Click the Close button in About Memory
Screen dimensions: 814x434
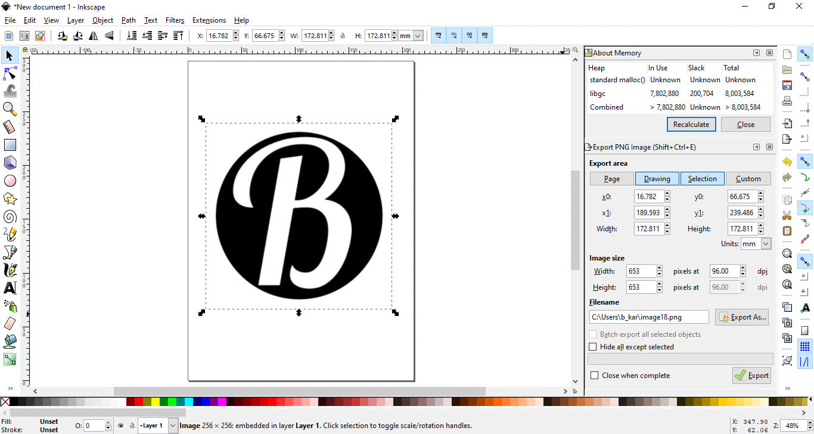pos(745,125)
